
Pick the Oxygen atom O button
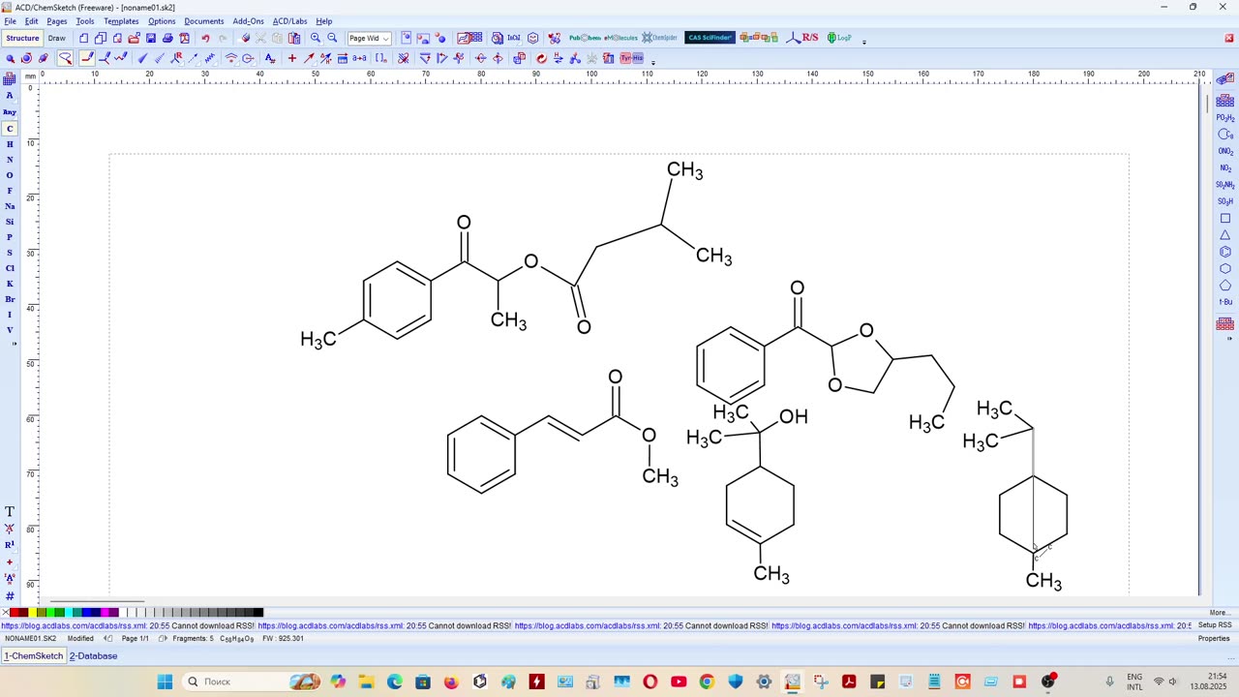10,175
